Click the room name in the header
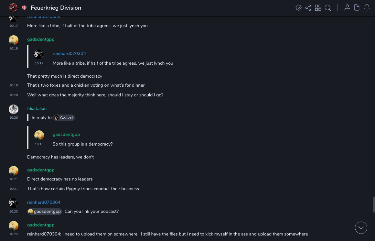375x241 pixels. click(56, 8)
